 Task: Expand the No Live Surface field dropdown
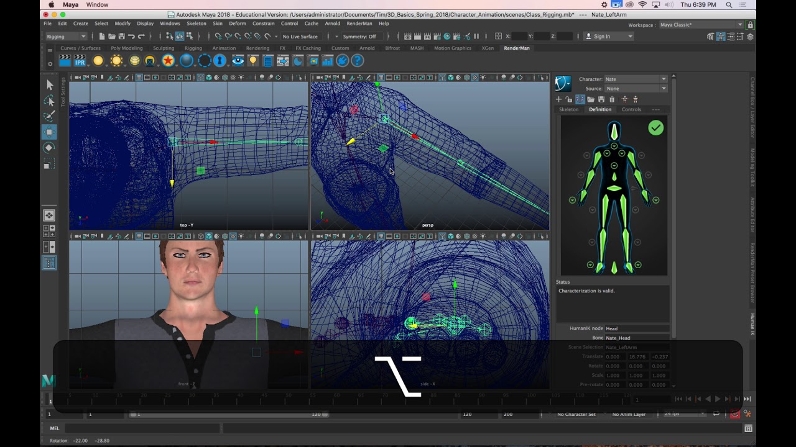(x=300, y=36)
